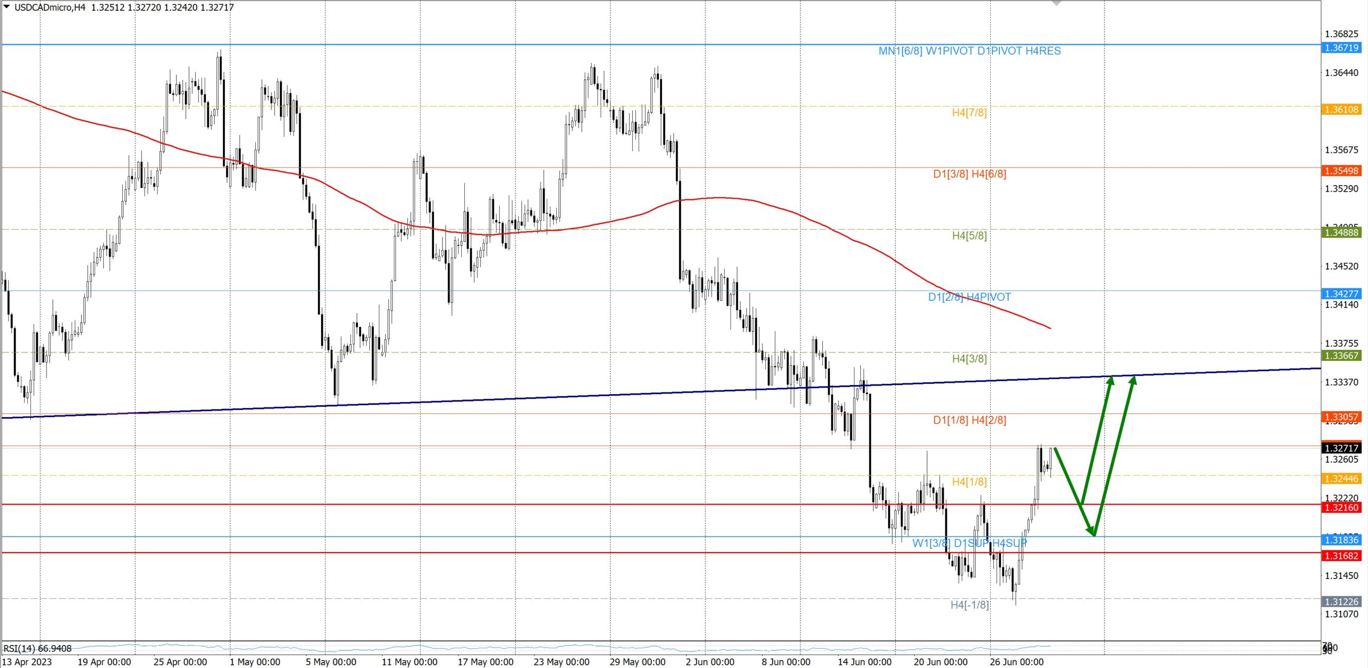Click the black current price 1.32717 tag
Image resolution: width=1368 pixels, height=668 pixels.
point(1341,449)
